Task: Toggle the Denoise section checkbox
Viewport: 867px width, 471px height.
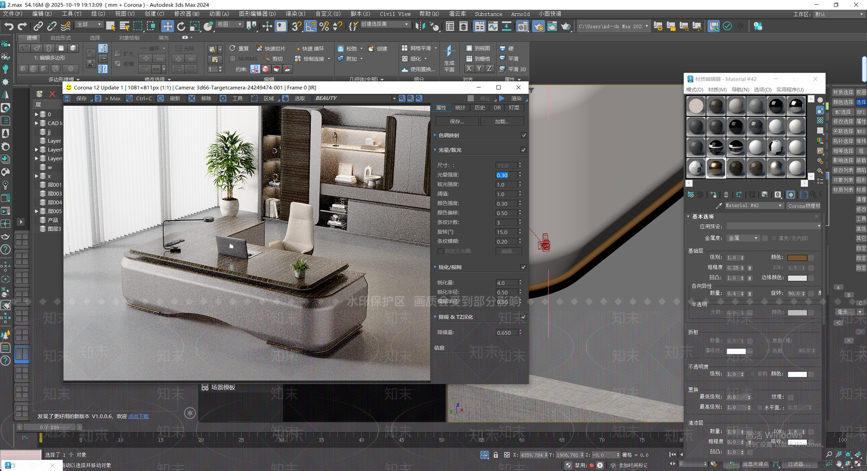Action: coord(523,317)
